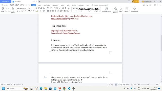Click the share icon at top right

click(147, 5)
